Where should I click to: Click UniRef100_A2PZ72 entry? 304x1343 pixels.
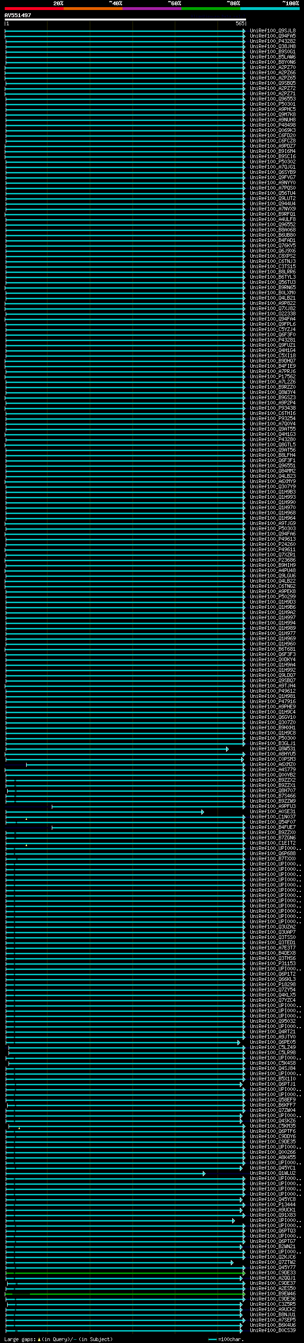point(273,88)
